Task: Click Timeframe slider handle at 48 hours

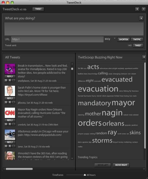Action: click(x=85, y=175)
